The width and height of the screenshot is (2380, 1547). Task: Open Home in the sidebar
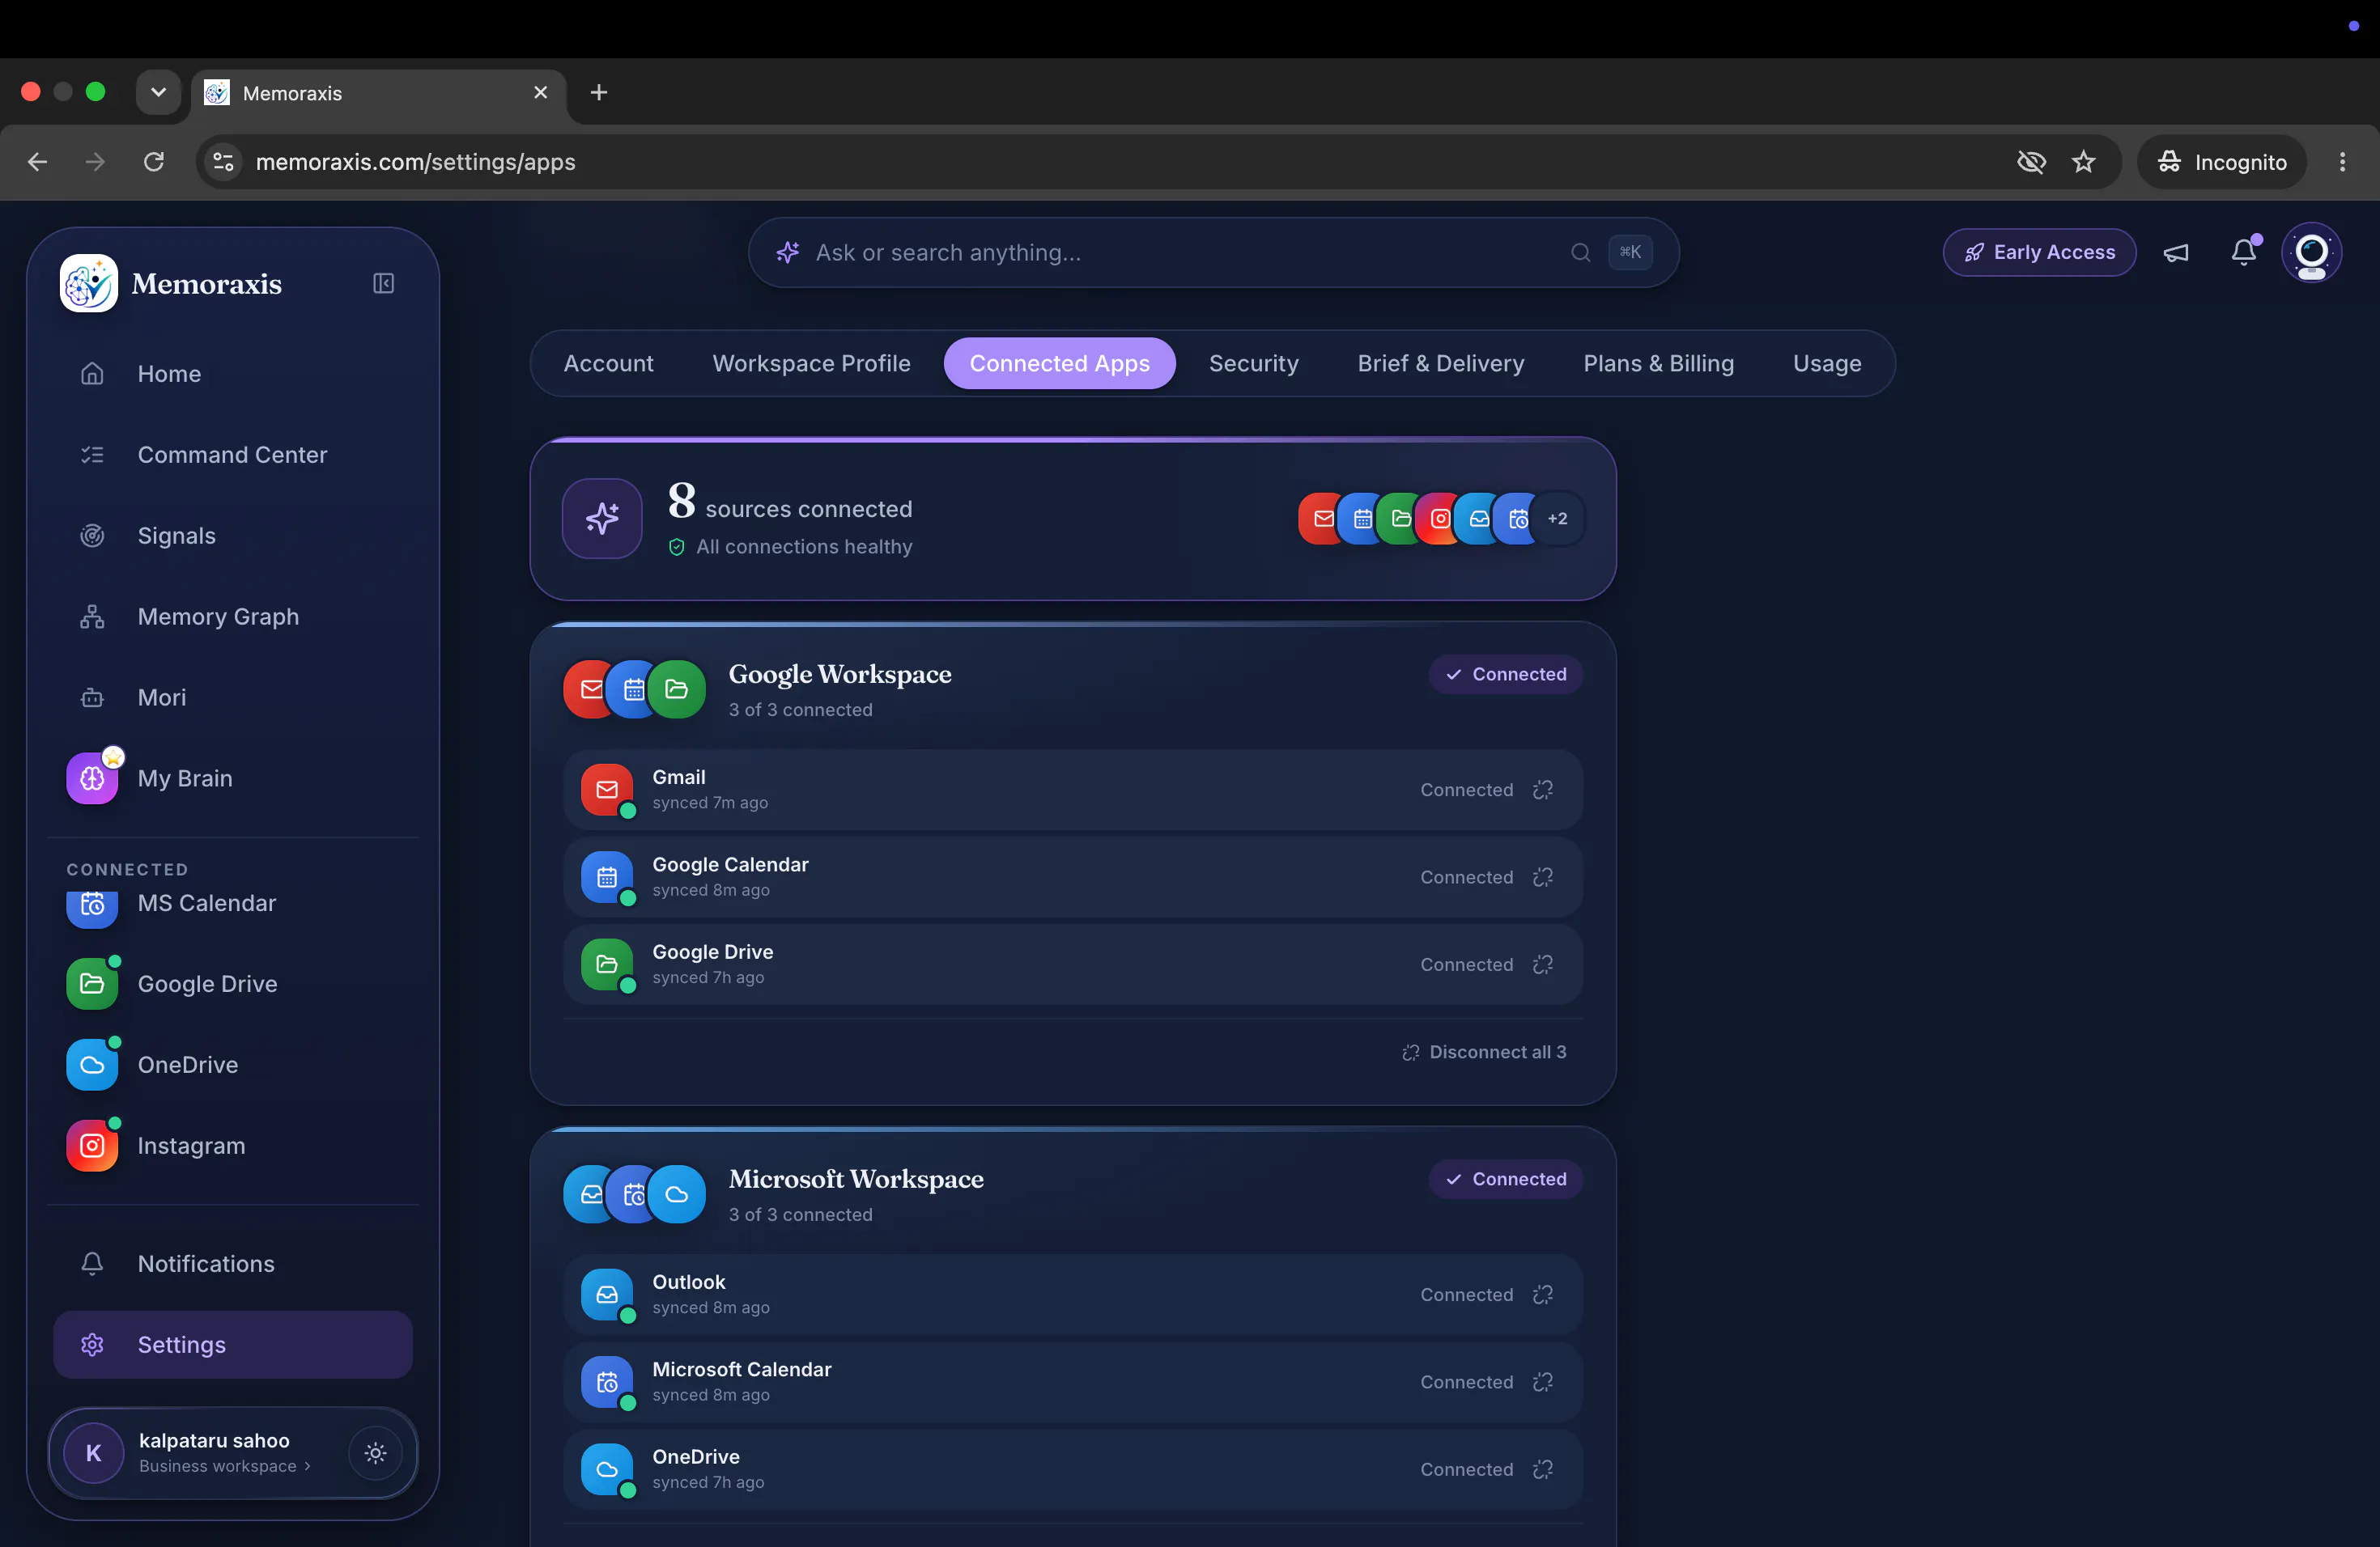coord(233,374)
